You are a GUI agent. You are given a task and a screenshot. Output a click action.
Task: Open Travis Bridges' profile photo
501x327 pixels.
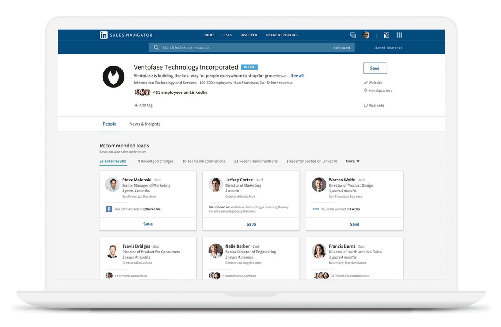point(112,251)
